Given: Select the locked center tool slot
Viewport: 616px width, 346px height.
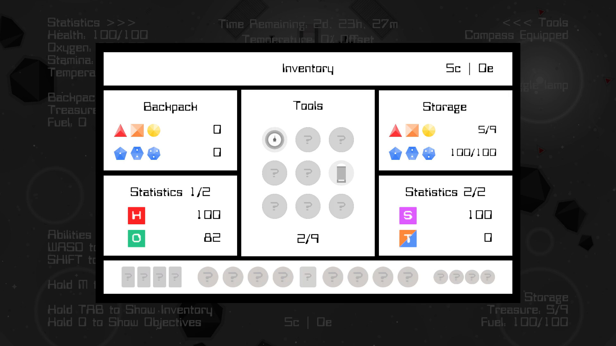Looking at the screenshot, I should tap(308, 173).
